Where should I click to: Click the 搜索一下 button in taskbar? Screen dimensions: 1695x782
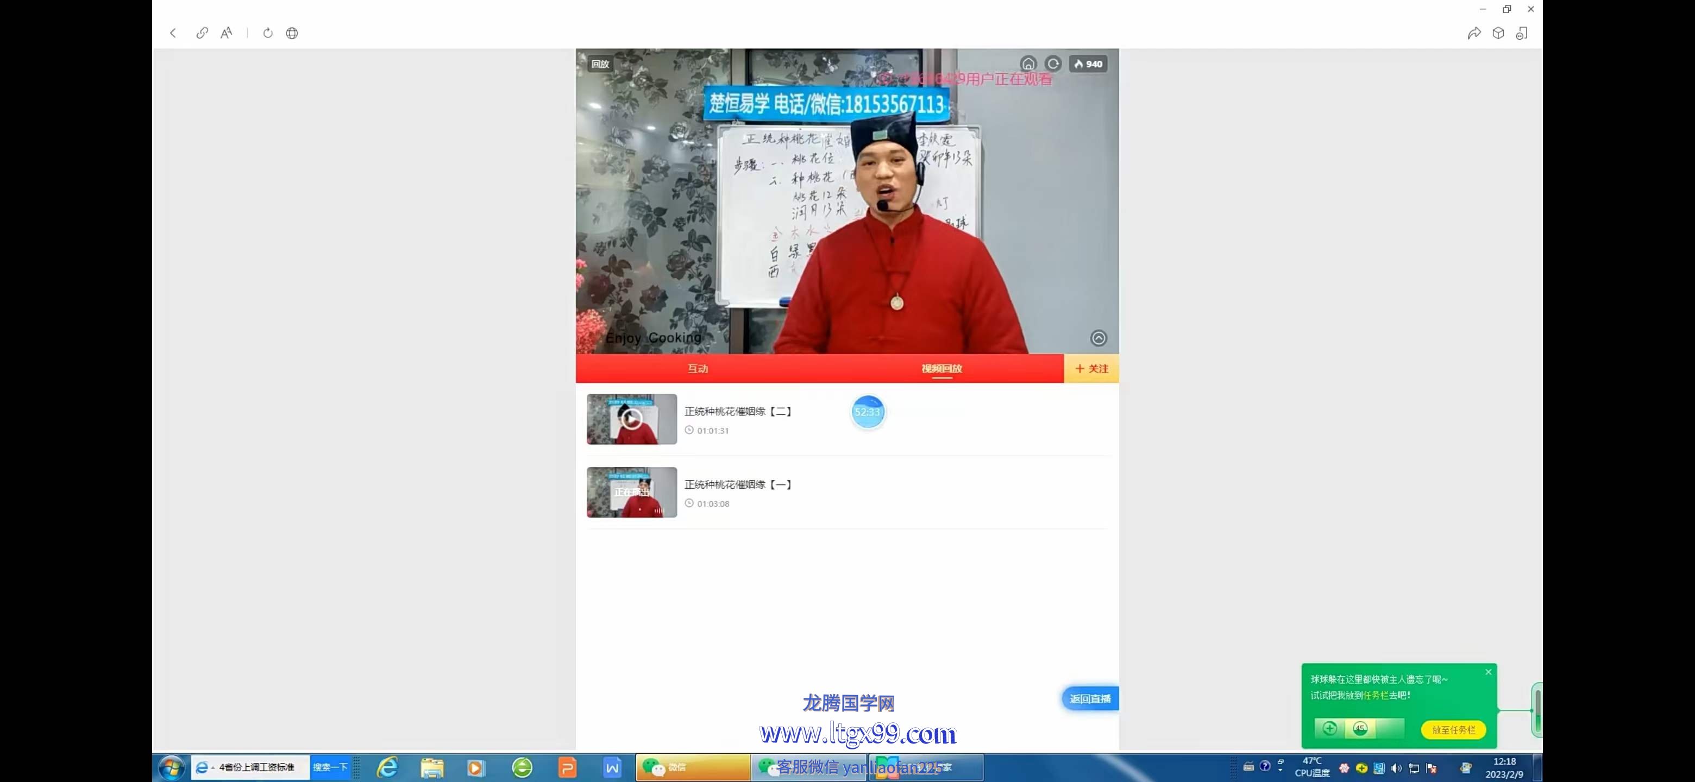click(330, 767)
